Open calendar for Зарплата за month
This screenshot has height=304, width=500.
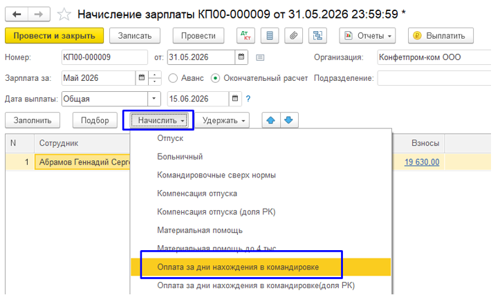142,78
